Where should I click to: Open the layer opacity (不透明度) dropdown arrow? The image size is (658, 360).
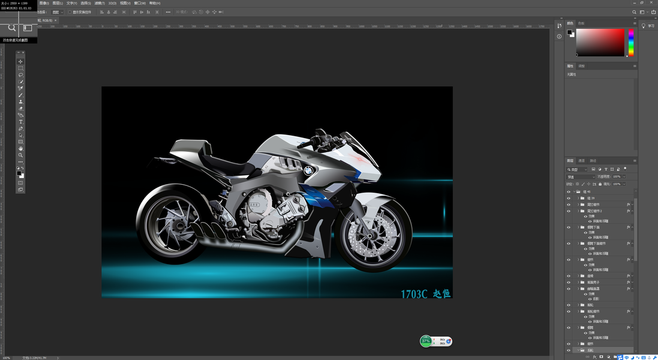coord(624,176)
